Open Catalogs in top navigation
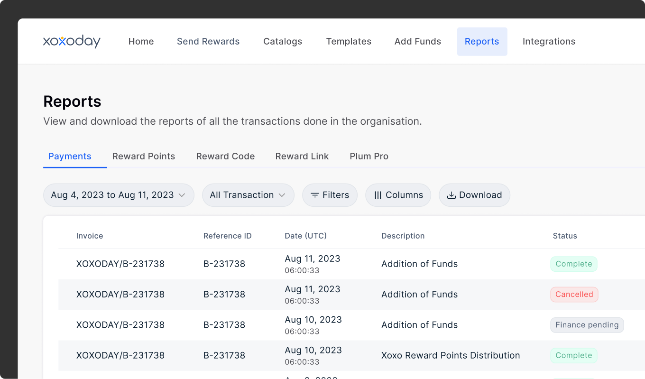The width and height of the screenshot is (645, 379). (x=283, y=41)
